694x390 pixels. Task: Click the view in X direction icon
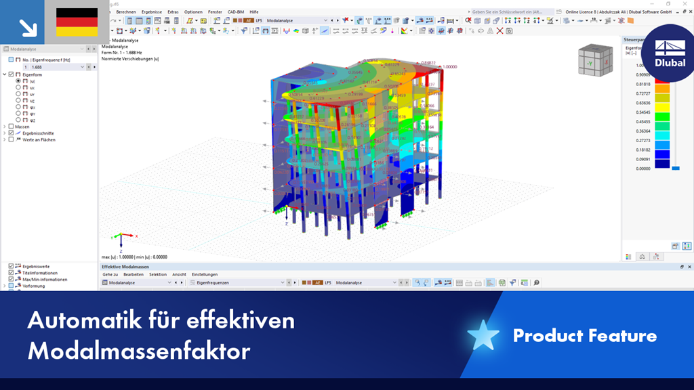(x=508, y=20)
